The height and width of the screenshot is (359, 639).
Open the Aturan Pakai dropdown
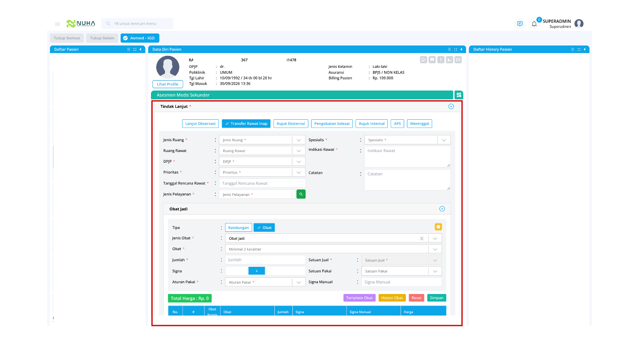click(x=265, y=282)
